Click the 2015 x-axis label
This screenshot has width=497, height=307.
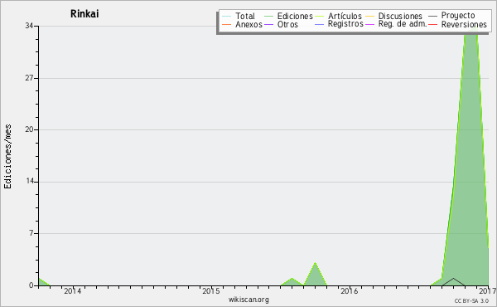click(x=210, y=291)
